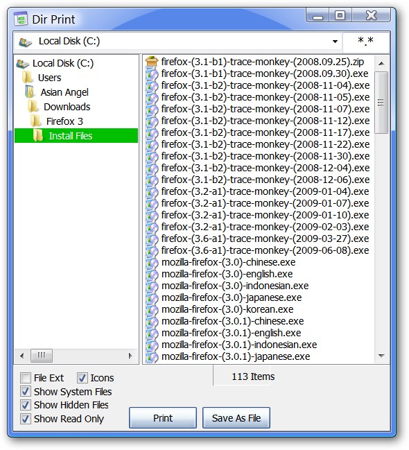Select file name firefox-(3.6-a1)-trace-monkey-(2009-06-08).exe
409x450 pixels.
click(x=266, y=250)
